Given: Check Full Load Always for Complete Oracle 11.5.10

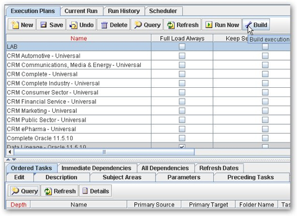Looking at the screenshot, I should (x=182, y=138).
